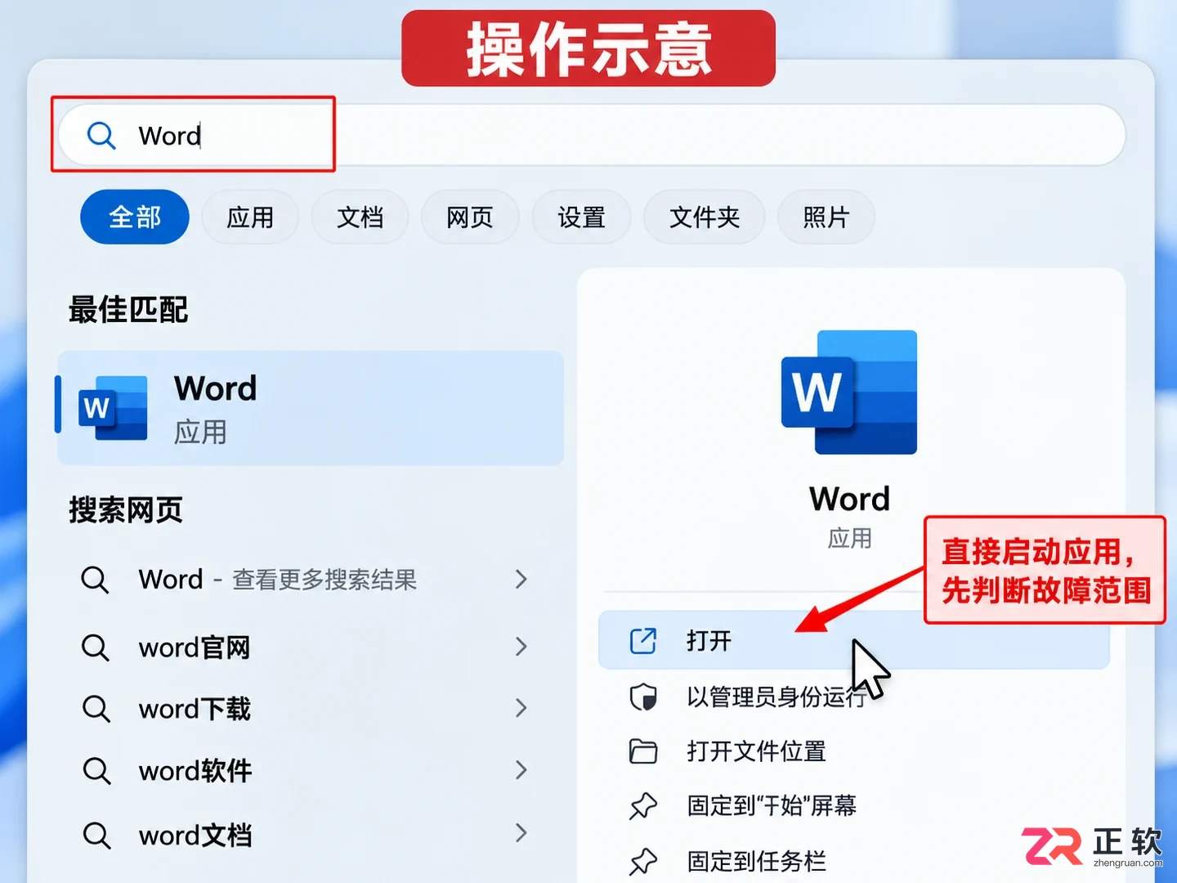1177x883 pixels.
Task: Click the search icon beside word下载
Action: (x=96, y=709)
